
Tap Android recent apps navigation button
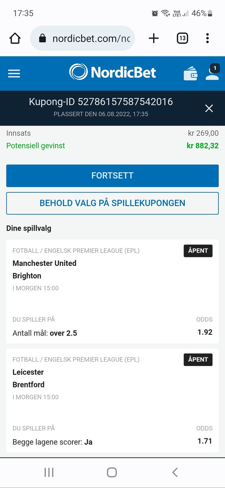click(49, 472)
